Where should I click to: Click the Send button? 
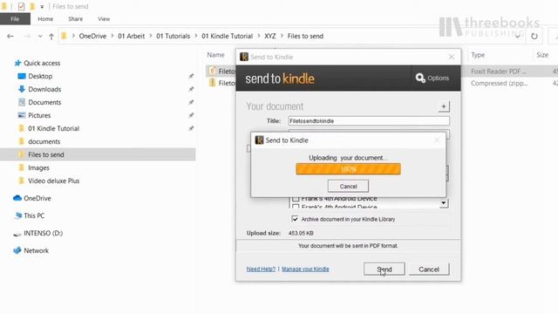384,270
